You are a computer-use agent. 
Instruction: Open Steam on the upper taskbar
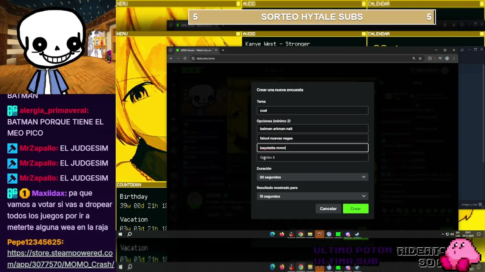[x=357, y=234]
